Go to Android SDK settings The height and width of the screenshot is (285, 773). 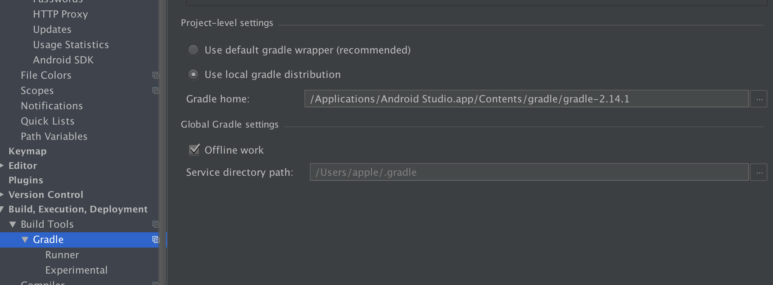(x=63, y=60)
